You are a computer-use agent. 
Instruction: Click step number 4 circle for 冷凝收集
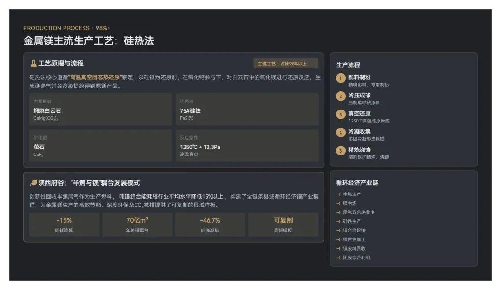[x=341, y=132]
